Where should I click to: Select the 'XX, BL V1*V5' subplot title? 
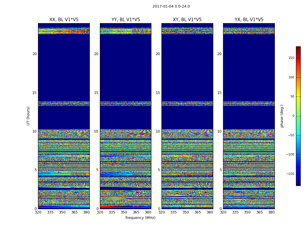[x=64, y=20]
